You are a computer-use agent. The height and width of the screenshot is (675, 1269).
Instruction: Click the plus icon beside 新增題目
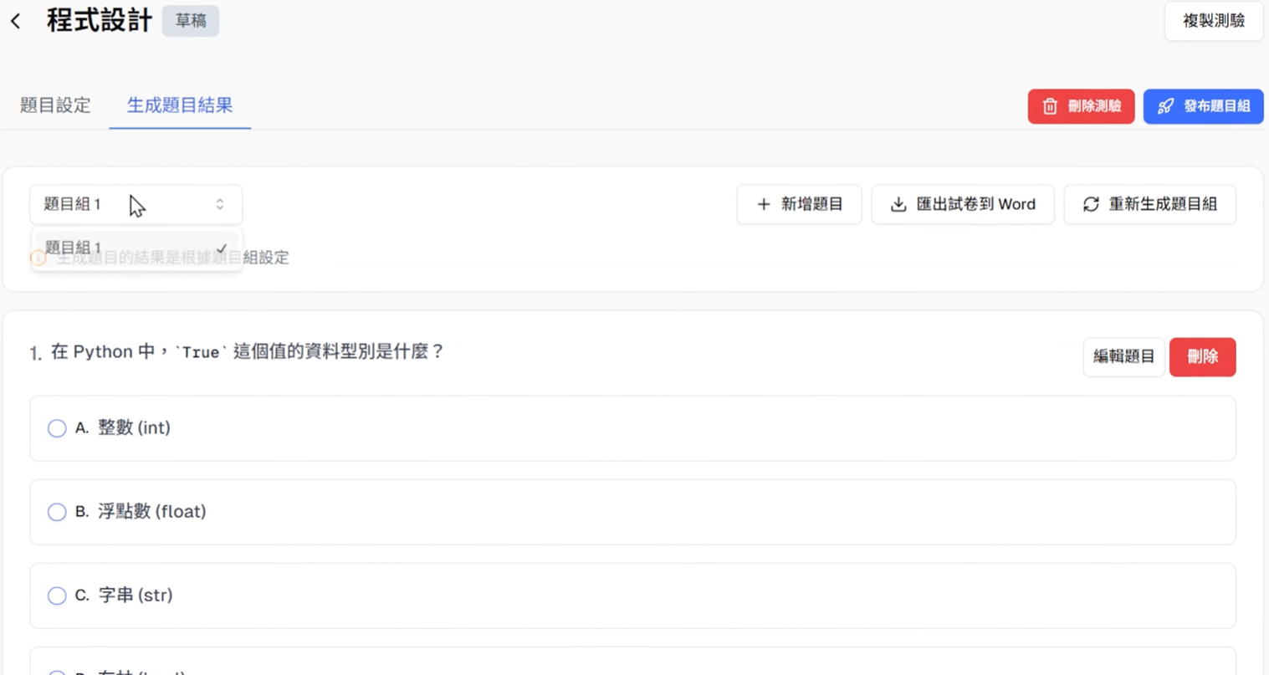tap(763, 204)
